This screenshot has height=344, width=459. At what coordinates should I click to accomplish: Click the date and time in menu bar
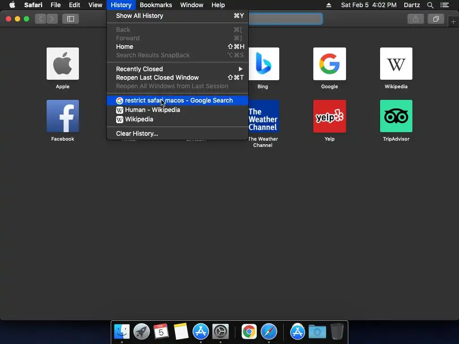coord(369,5)
